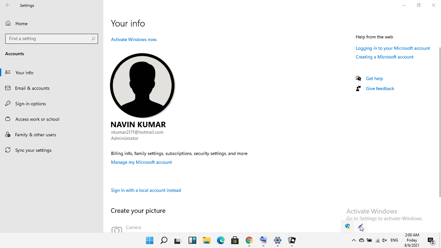This screenshot has width=441, height=248.
Task: Click Give feedback link
Action: click(x=380, y=89)
